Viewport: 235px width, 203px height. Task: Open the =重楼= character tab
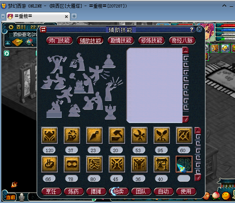pos(38,16)
